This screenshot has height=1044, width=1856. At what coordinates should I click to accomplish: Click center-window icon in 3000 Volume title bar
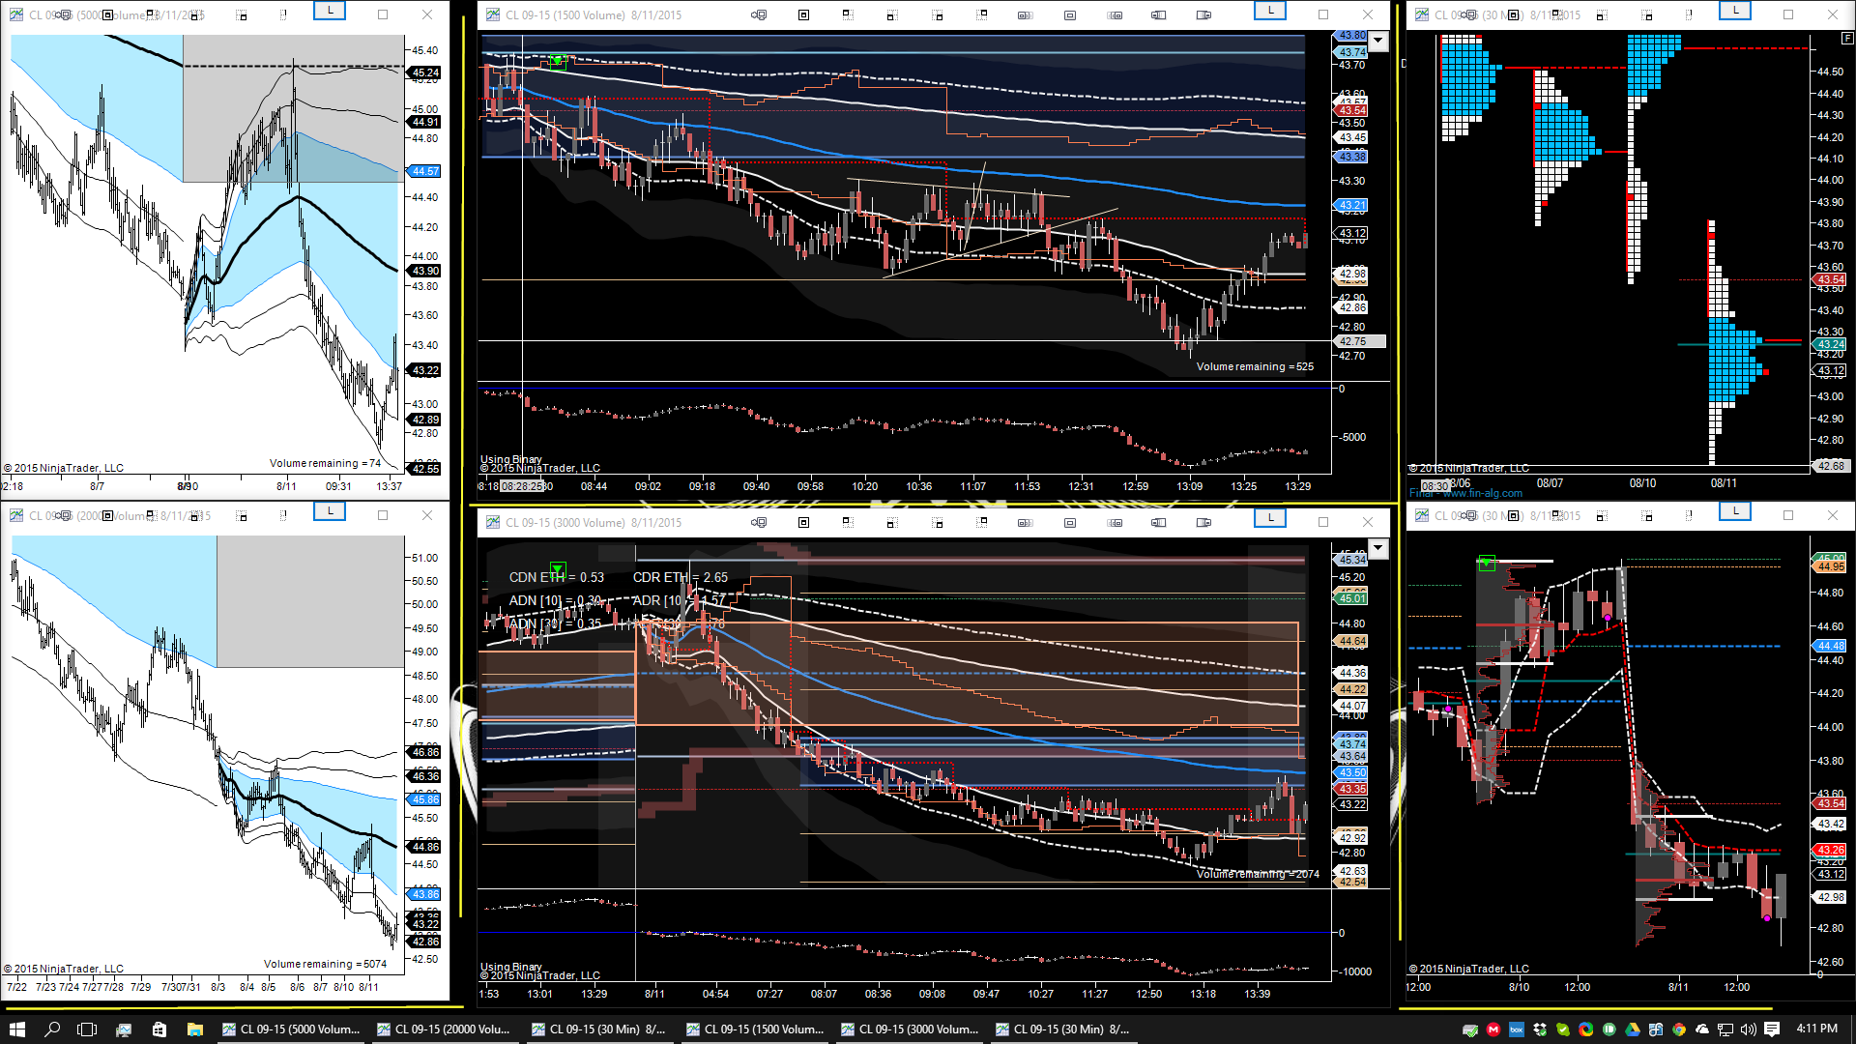pyautogui.click(x=803, y=522)
